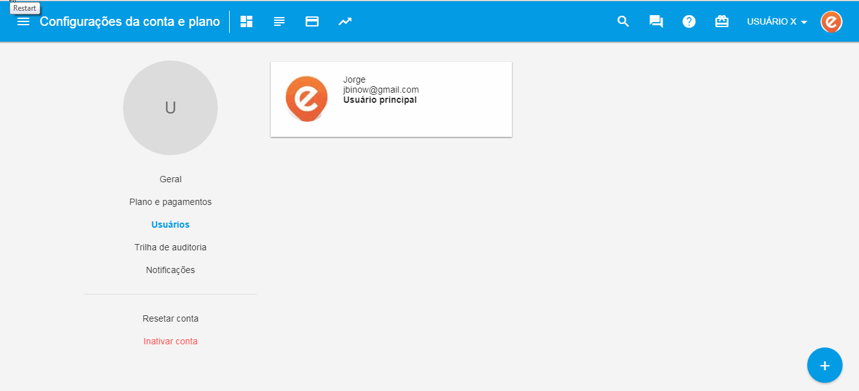This screenshot has height=391, width=859.
Task: Open the chat messages icon
Action: click(x=656, y=21)
